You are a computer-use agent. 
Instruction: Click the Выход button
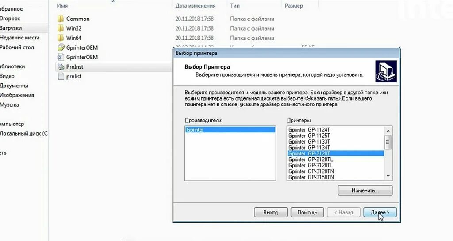tap(271, 212)
